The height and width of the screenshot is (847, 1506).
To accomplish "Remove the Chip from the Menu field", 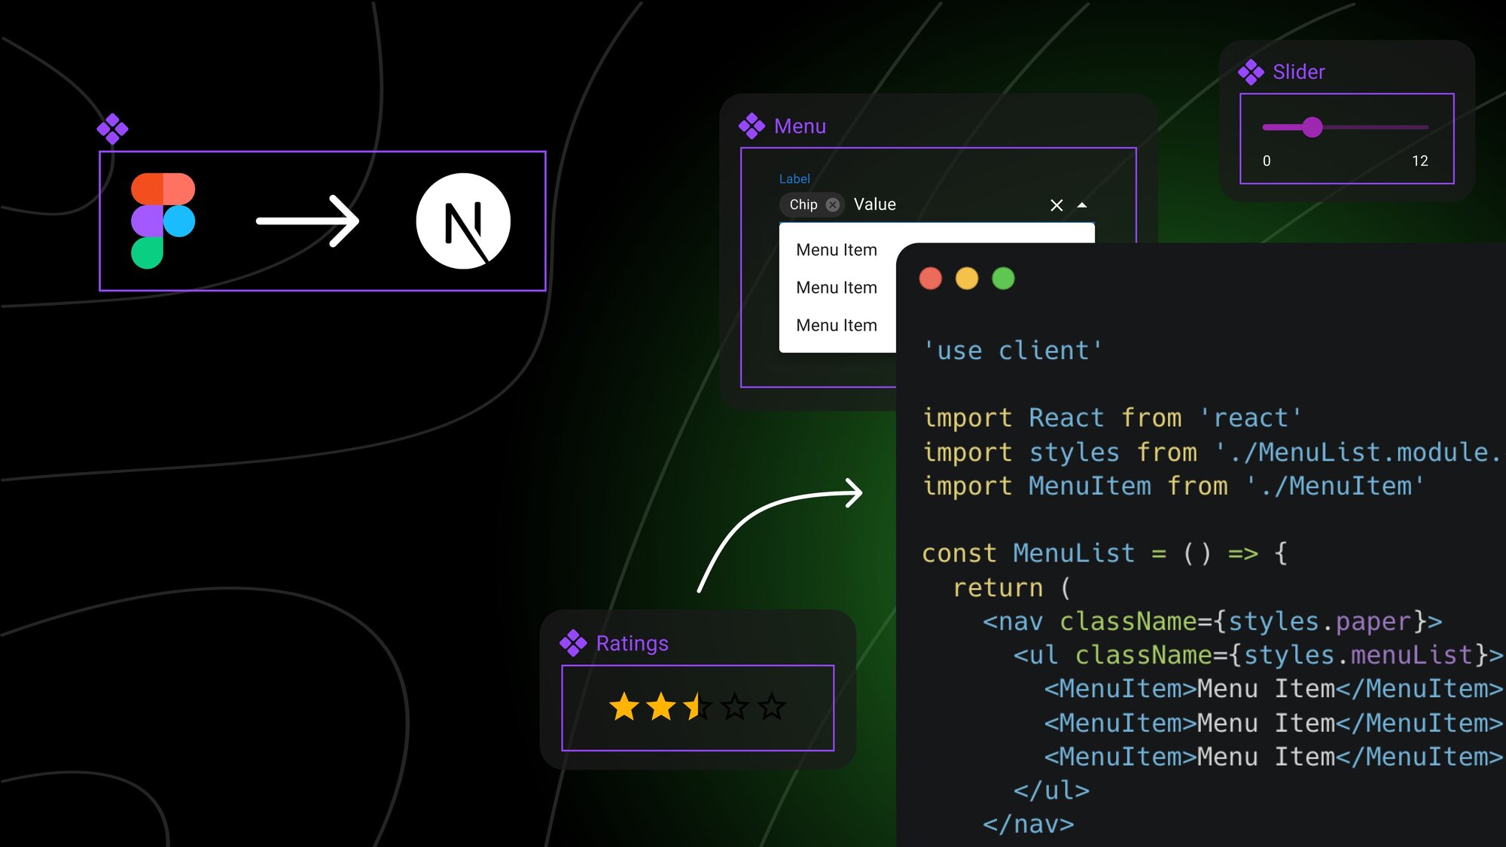I will (833, 204).
